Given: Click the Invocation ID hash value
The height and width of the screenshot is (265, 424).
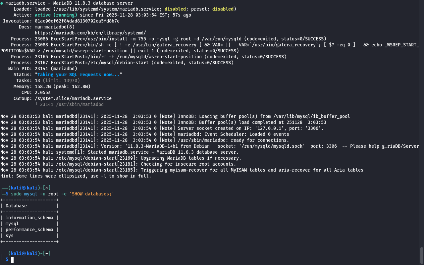Looking at the screenshot, I should click(x=77, y=21).
